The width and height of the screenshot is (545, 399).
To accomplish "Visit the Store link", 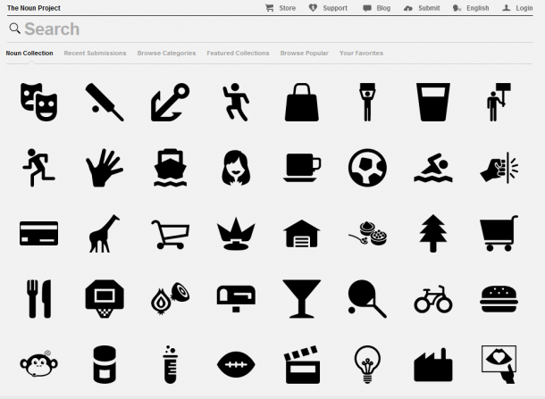I will pos(281,8).
